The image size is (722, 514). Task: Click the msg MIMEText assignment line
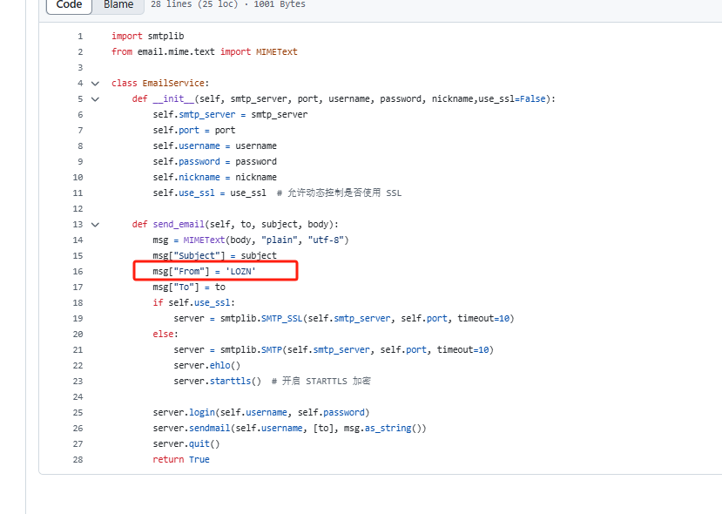251,240
